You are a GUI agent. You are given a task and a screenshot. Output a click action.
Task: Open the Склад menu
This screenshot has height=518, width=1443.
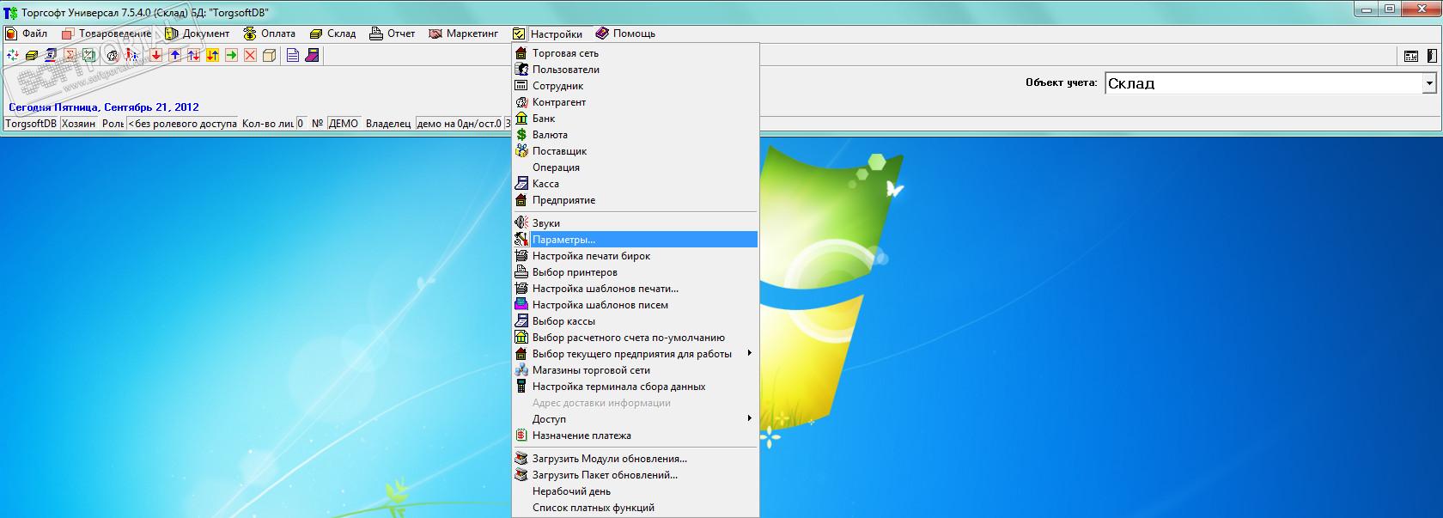332,34
